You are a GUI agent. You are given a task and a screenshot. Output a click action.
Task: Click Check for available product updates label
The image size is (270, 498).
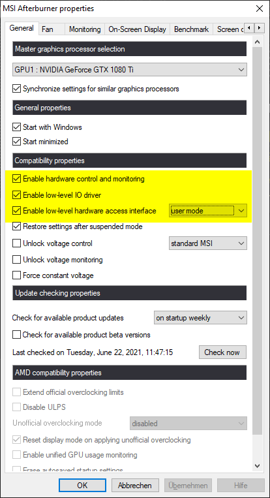[68, 318]
